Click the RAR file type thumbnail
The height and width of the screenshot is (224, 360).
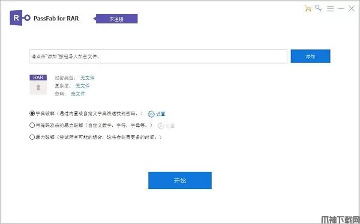point(38,85)
